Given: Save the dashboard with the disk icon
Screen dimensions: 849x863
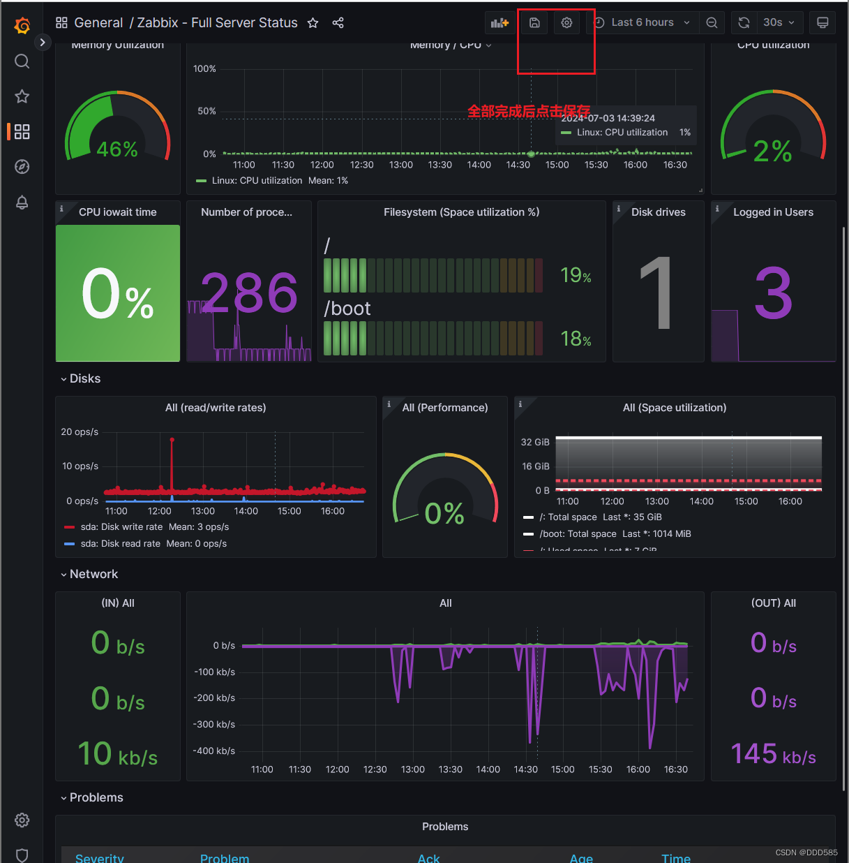Looking at the screenshot, I should point(534,23).
